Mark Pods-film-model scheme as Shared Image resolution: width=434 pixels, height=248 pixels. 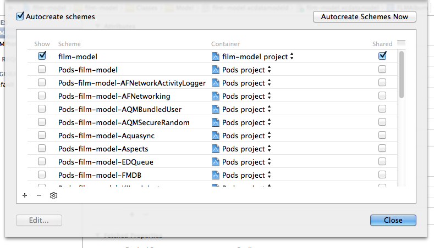382,69
